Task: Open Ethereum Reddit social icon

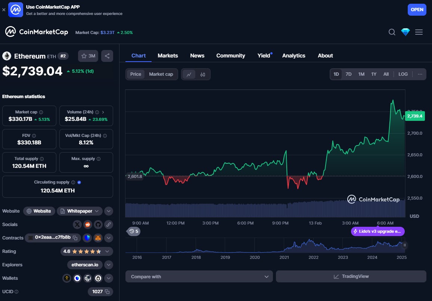Action: tap(88, 225)
